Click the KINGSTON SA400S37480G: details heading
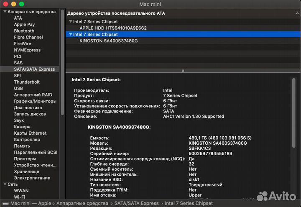301x207 pixels. coord(119,127)
